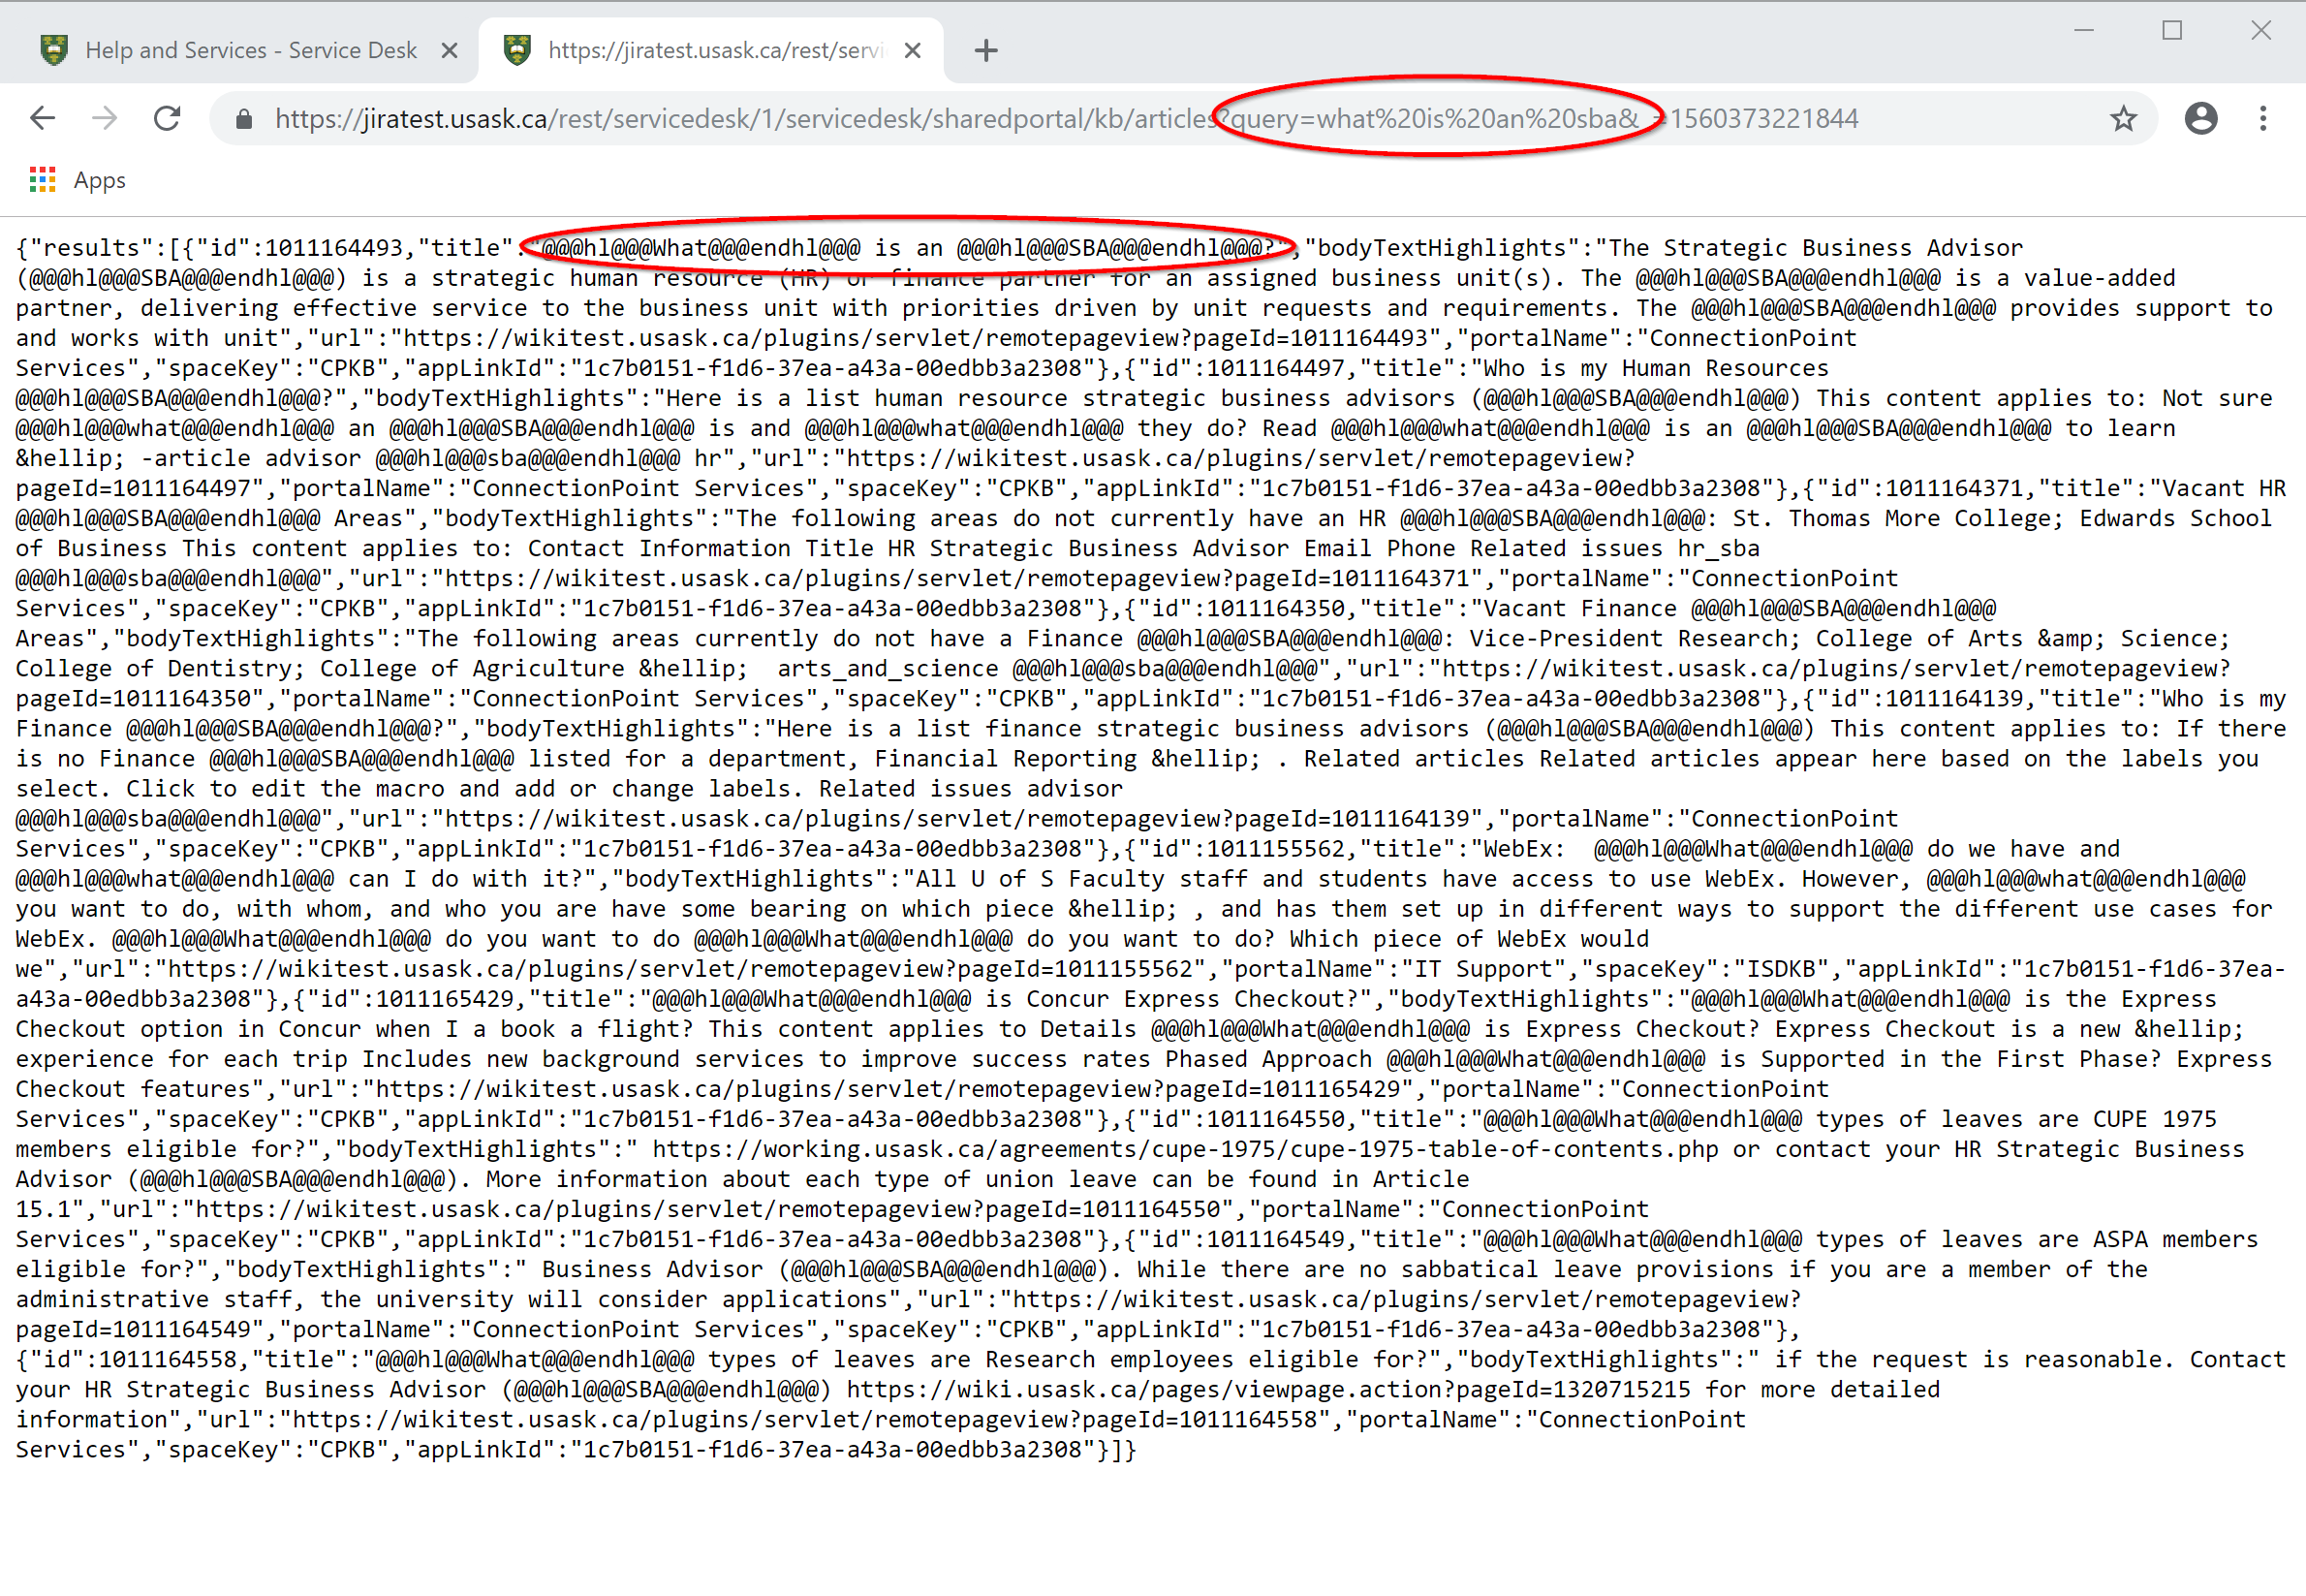The image size is (2306, 1596).
Task: Close the jiratest.usask.ca tab
Action: [912, 50]
